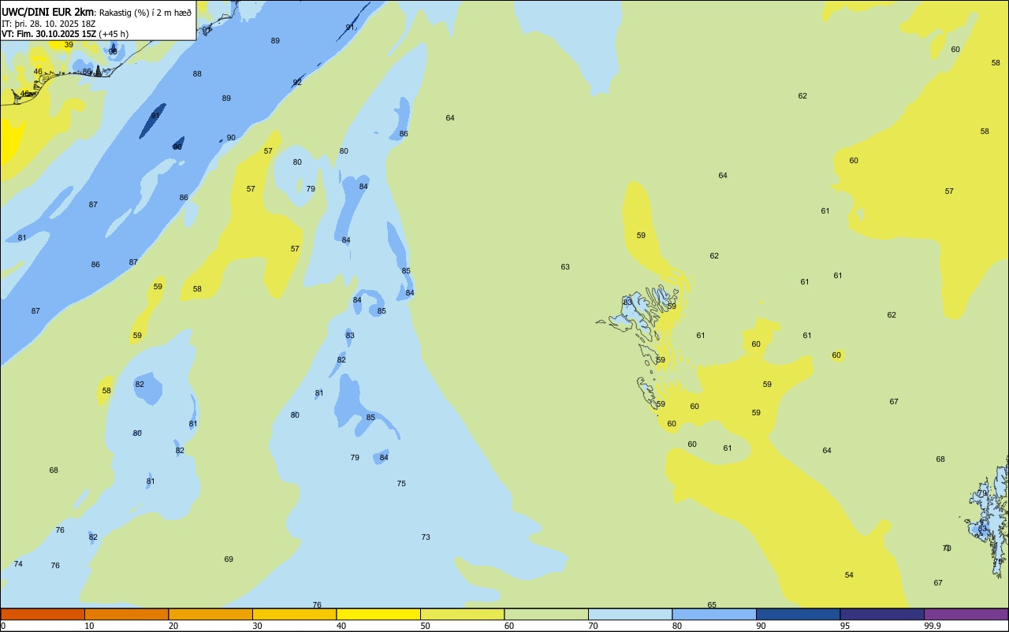
Task: Click the humidity value 39 on the map
Action: tap(69, 45)
